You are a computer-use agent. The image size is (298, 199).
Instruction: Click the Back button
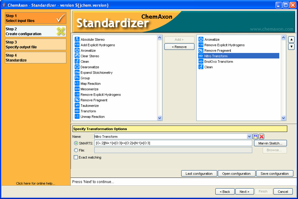click(225, 191)
